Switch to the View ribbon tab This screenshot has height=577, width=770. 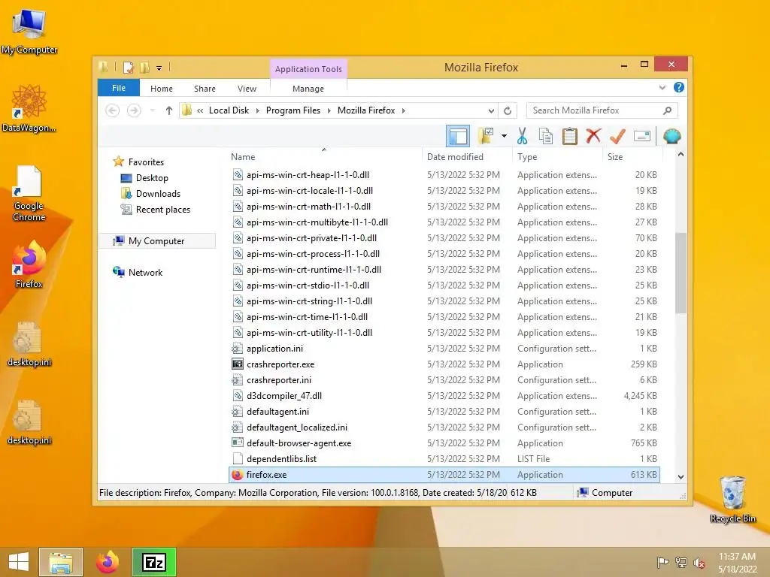click(x=247, y=89)
